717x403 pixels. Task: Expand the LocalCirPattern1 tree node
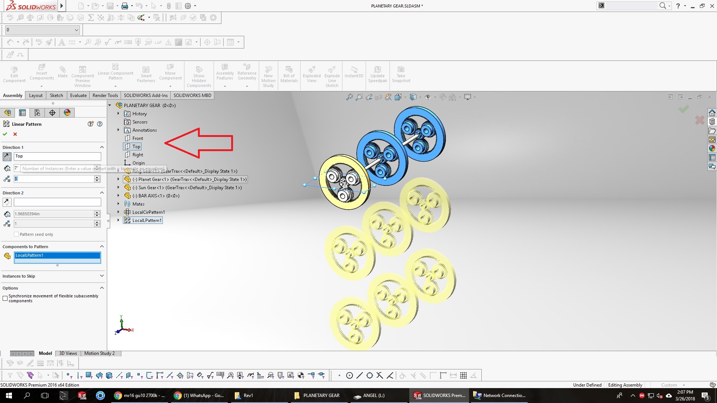tap(118, 212)
